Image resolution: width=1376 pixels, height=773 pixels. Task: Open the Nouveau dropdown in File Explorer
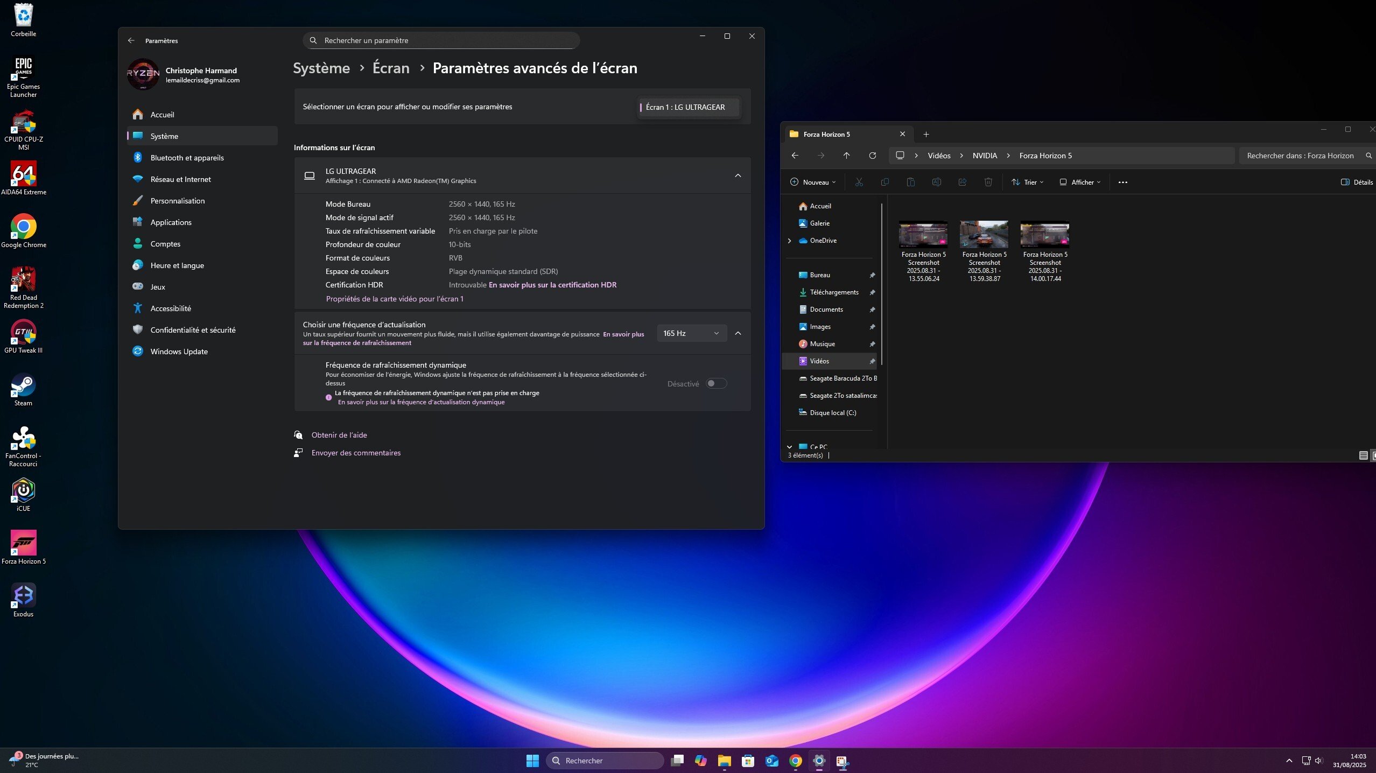tap(813, 182)
